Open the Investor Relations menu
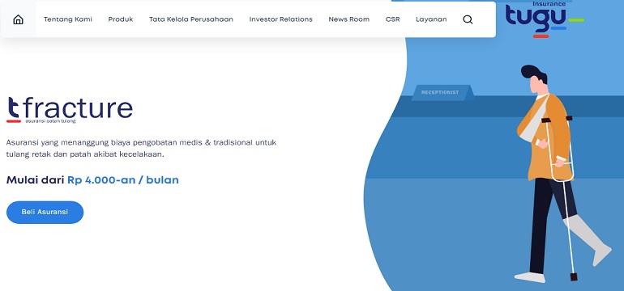Image resolution: width=624 pixels, height=291 pixels. (x=281, y=19)
